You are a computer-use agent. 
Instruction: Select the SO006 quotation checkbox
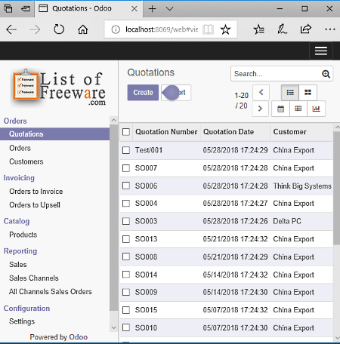(126, 186)
